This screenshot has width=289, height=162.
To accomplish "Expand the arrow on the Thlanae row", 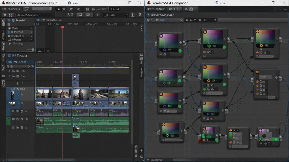I will coord(32,32).
